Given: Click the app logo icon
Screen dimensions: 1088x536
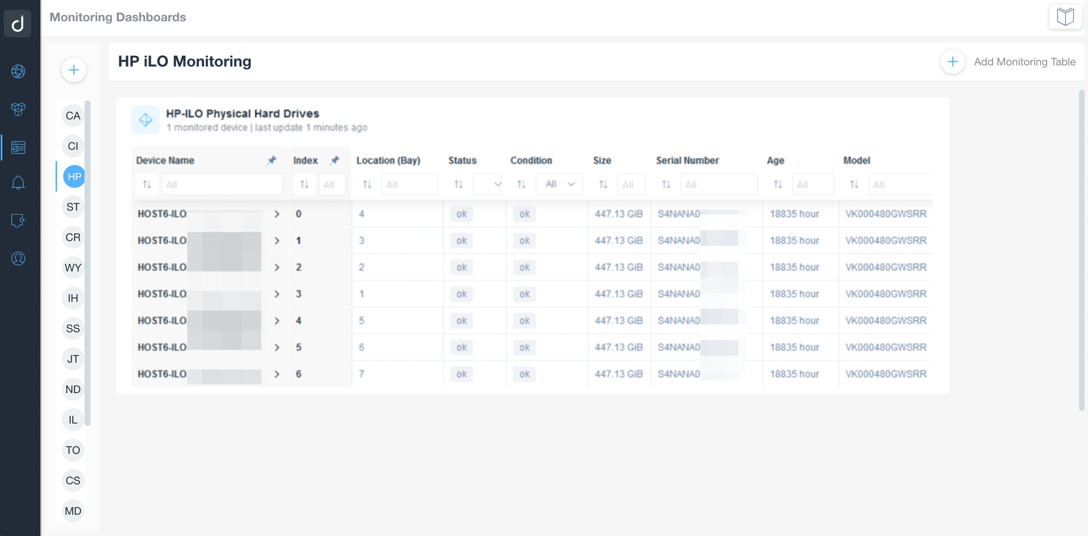Looking at the screenshot, I should point(17,24).
